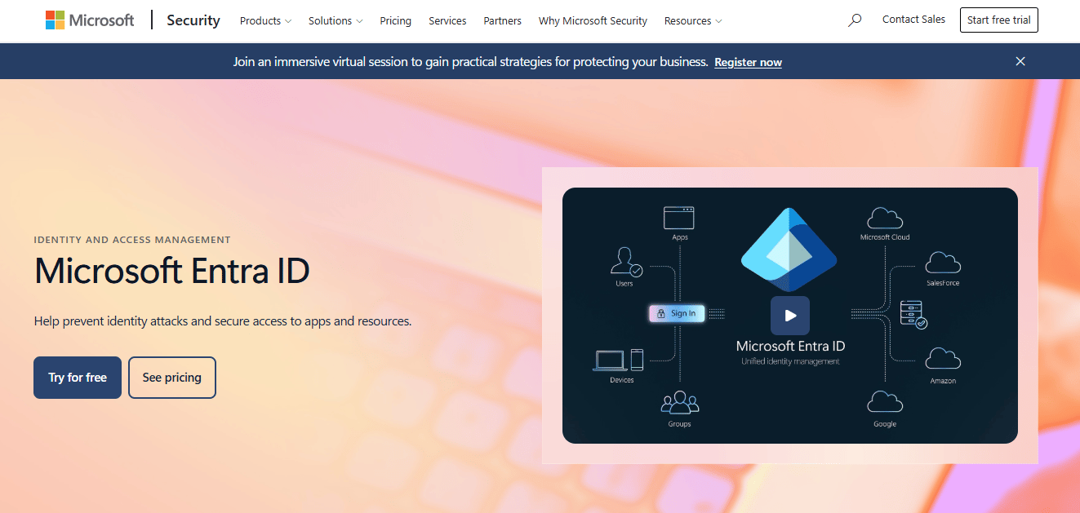1080x513 pixels.
Task: Click the Microsoft Entra ID page heading
Action: click(x=172, y=271)
